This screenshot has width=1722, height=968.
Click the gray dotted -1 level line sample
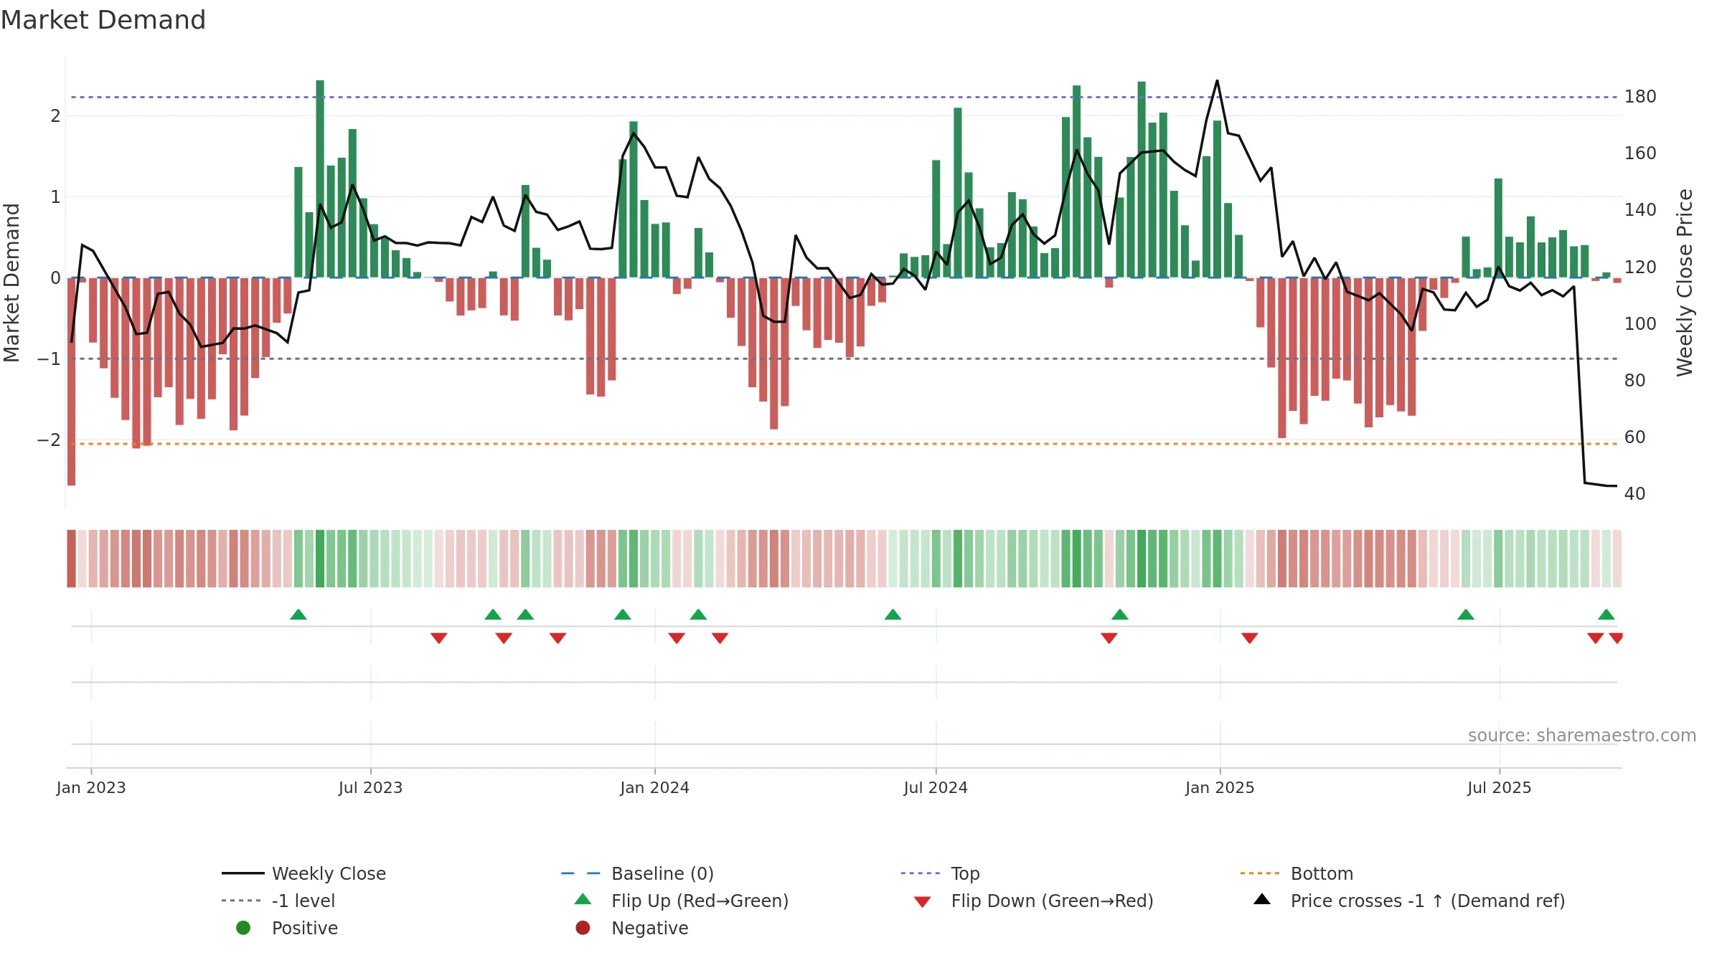tap(241, 901)
